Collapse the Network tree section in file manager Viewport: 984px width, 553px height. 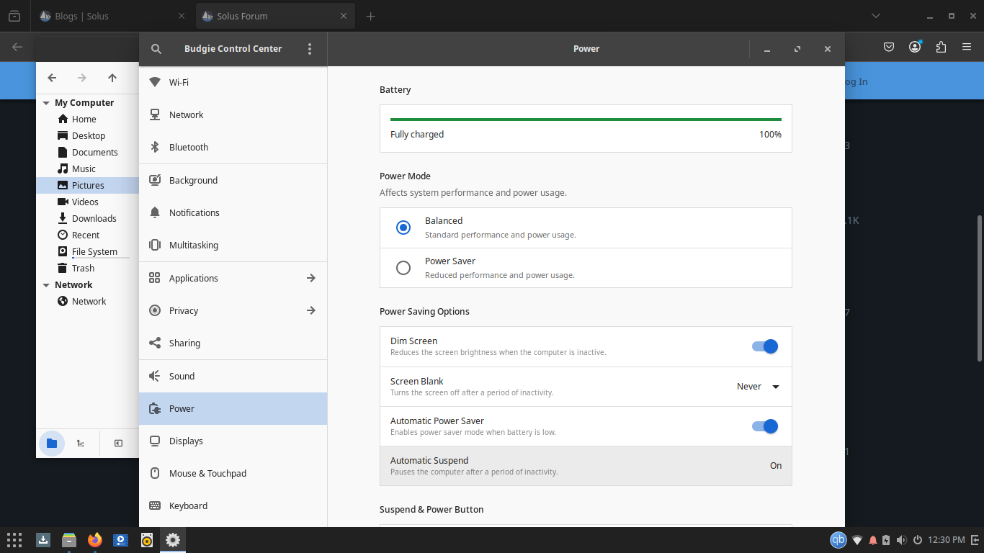[46, 285]
